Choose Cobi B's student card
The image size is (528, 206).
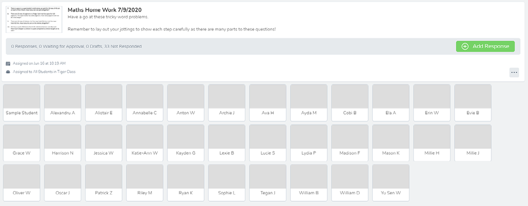click(350, 102)
